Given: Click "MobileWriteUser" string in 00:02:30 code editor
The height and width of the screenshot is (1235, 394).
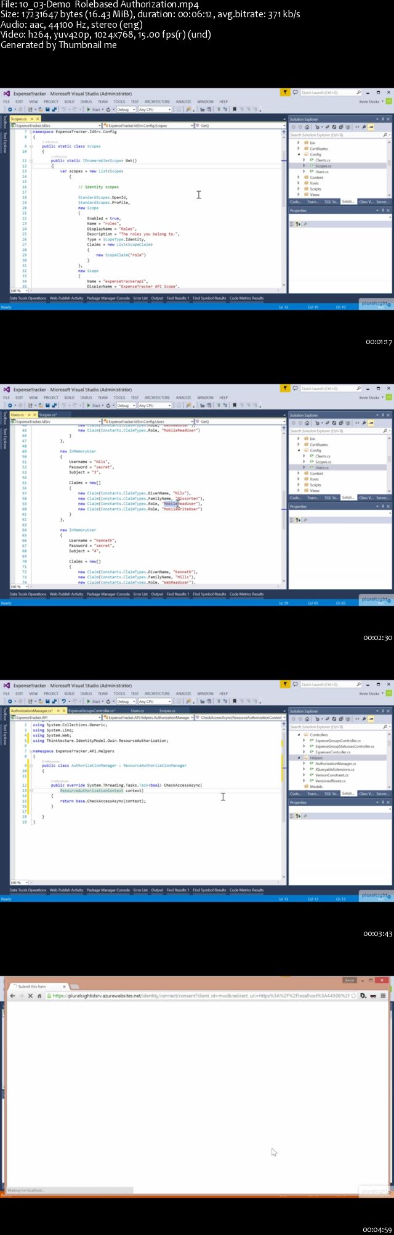Looking at the screenshot, I should [x=182, y=509].
